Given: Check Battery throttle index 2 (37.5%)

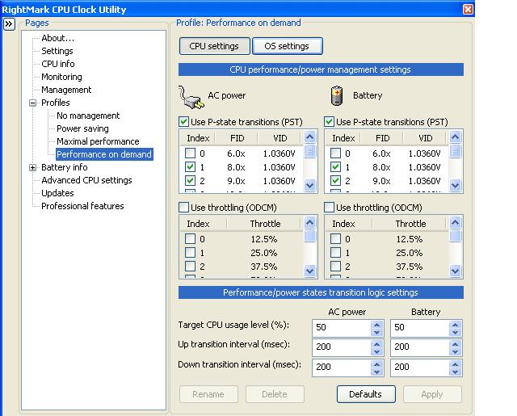Looking at the screenshot, I should coord(336,266).
